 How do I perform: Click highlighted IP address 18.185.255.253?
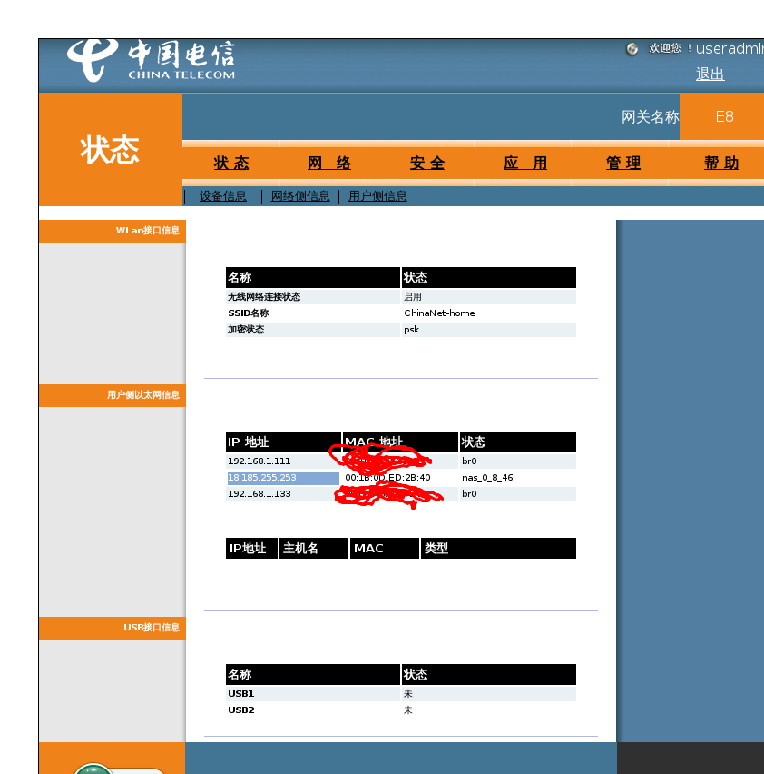pos(261,477)
